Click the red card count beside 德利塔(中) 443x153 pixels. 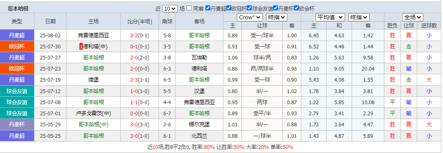coord(81,46)
